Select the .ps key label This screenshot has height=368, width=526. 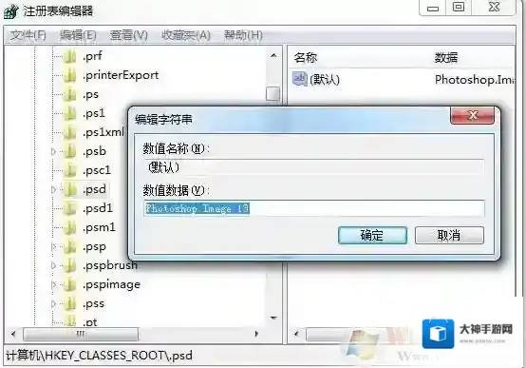(90, 94)
